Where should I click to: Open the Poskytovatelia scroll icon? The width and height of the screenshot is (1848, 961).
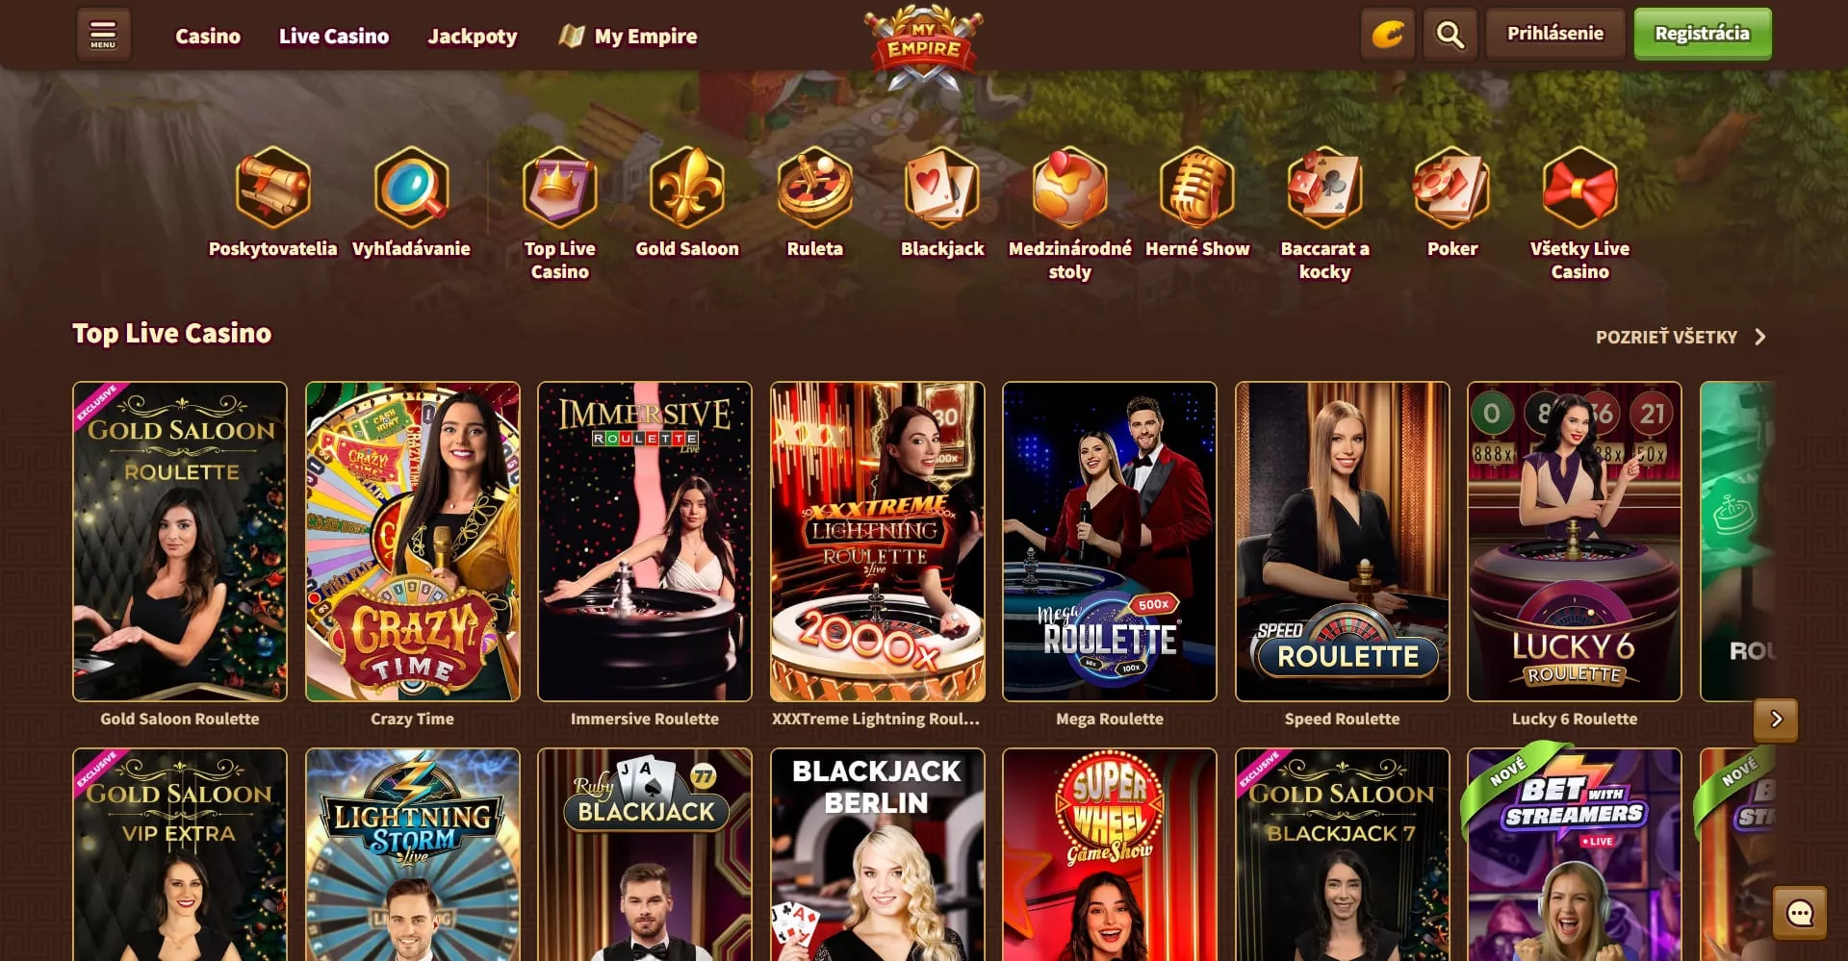272,188
